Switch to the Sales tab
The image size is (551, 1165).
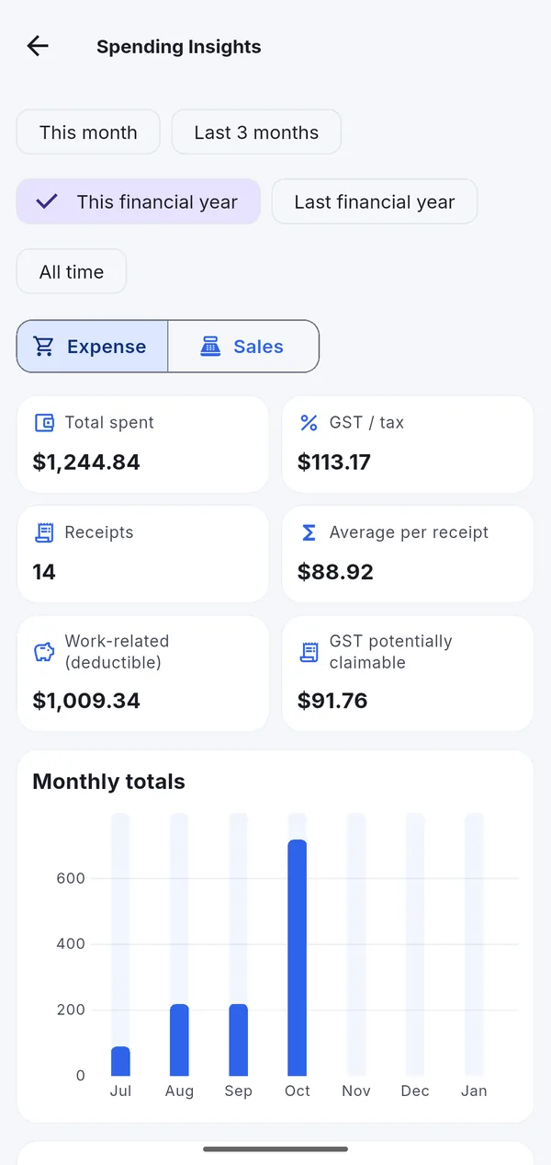point(243,347)
